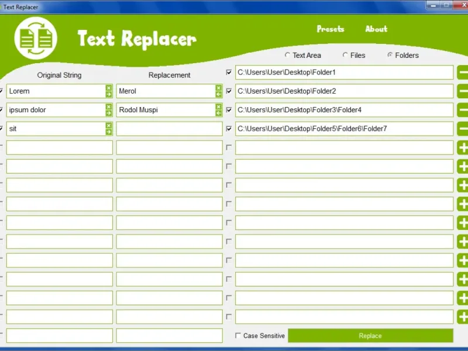
Task: Toggle the checkbox left of Lorem
Action: [1, 91]
